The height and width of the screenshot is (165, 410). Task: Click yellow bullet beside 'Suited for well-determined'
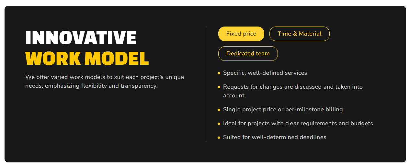pyautogui.click(x=219, y=137)
